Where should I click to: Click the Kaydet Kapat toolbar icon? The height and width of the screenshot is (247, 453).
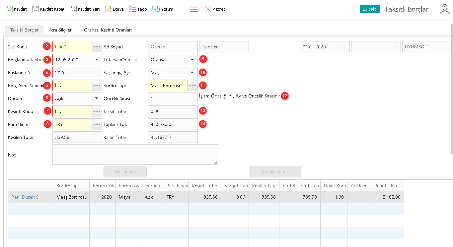pos(36,9)
